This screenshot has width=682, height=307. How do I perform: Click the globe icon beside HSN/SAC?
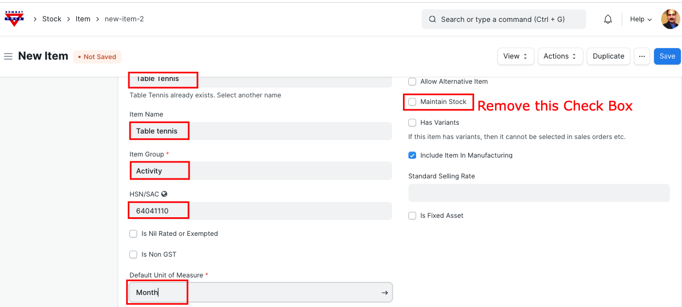tap(164, 194)
